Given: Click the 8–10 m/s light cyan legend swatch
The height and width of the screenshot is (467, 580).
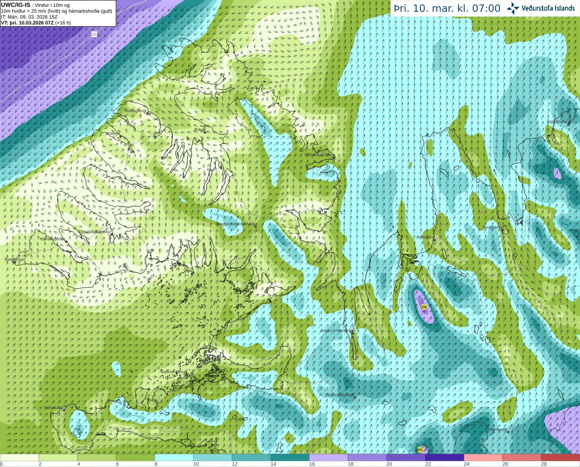Looking at the screenshot, I should (x=174, y=457).
